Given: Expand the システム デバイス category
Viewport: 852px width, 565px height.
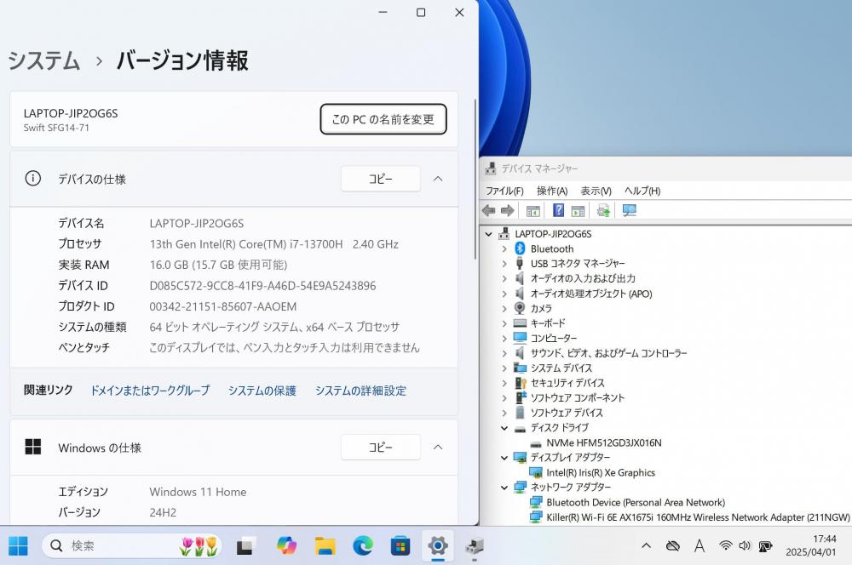Looking at the screenshot, I should click(x=504, y=368).
